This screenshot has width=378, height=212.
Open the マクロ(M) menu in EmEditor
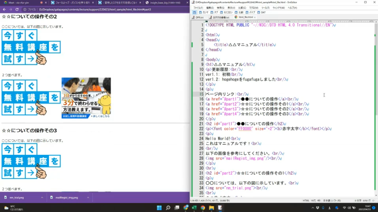253,8
